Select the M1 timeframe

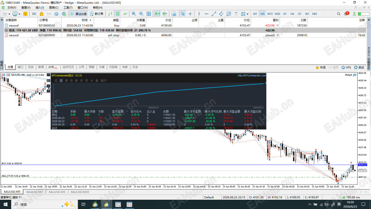(x=255, y=14)
